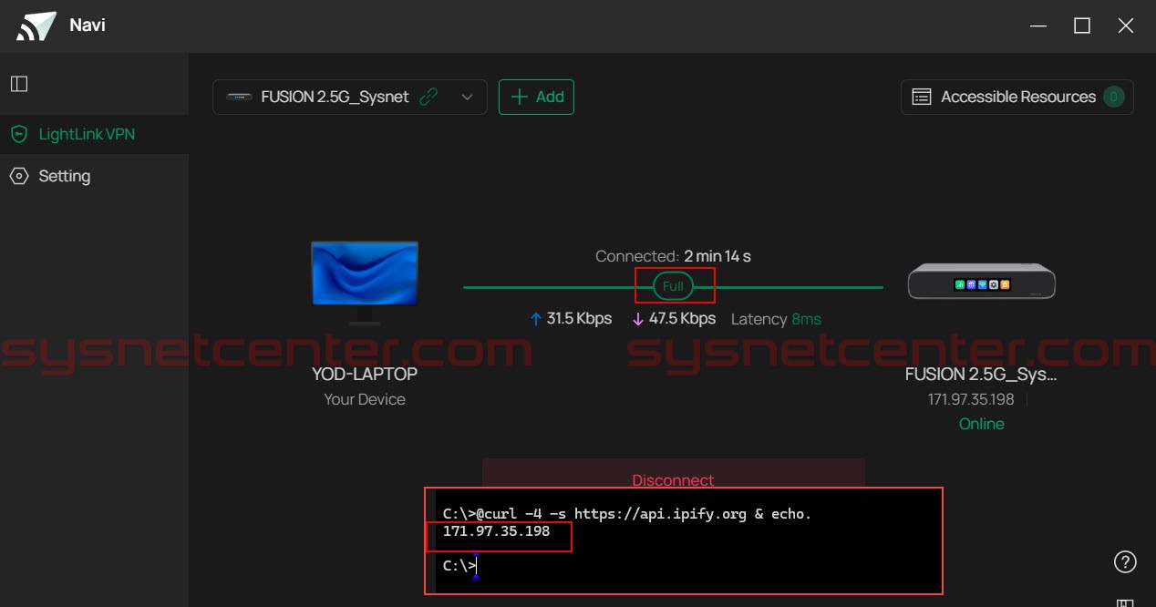Viewport: 1156px width, 607px height.
Task: Open the Setting page
Action: click(94, 176)
